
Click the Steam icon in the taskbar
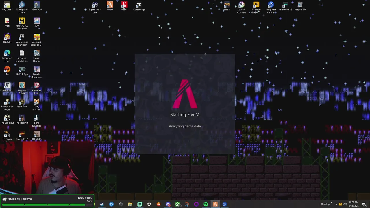point(102,204)
